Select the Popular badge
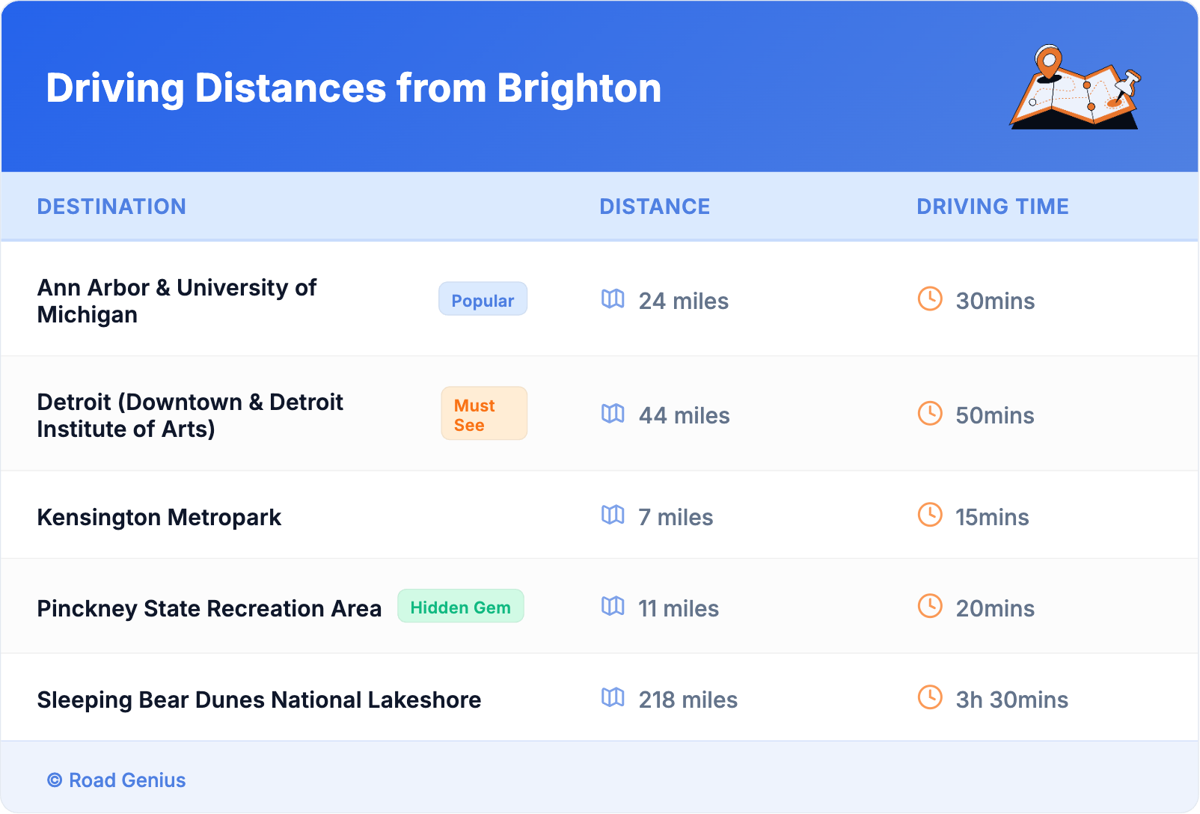The image size is (1200, 814). (x=483, y=299)
